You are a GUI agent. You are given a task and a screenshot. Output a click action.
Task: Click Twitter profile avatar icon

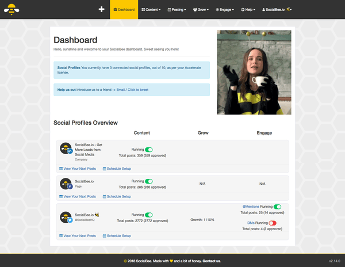tap(66, 218)
